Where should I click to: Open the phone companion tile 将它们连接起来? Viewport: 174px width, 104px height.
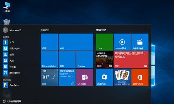point(67,77)
